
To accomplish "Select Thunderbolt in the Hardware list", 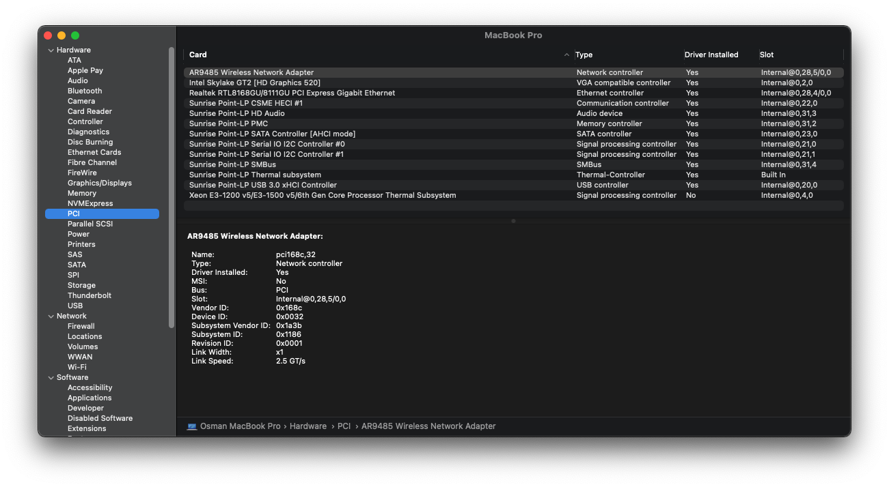I will (x=89, y=295).
